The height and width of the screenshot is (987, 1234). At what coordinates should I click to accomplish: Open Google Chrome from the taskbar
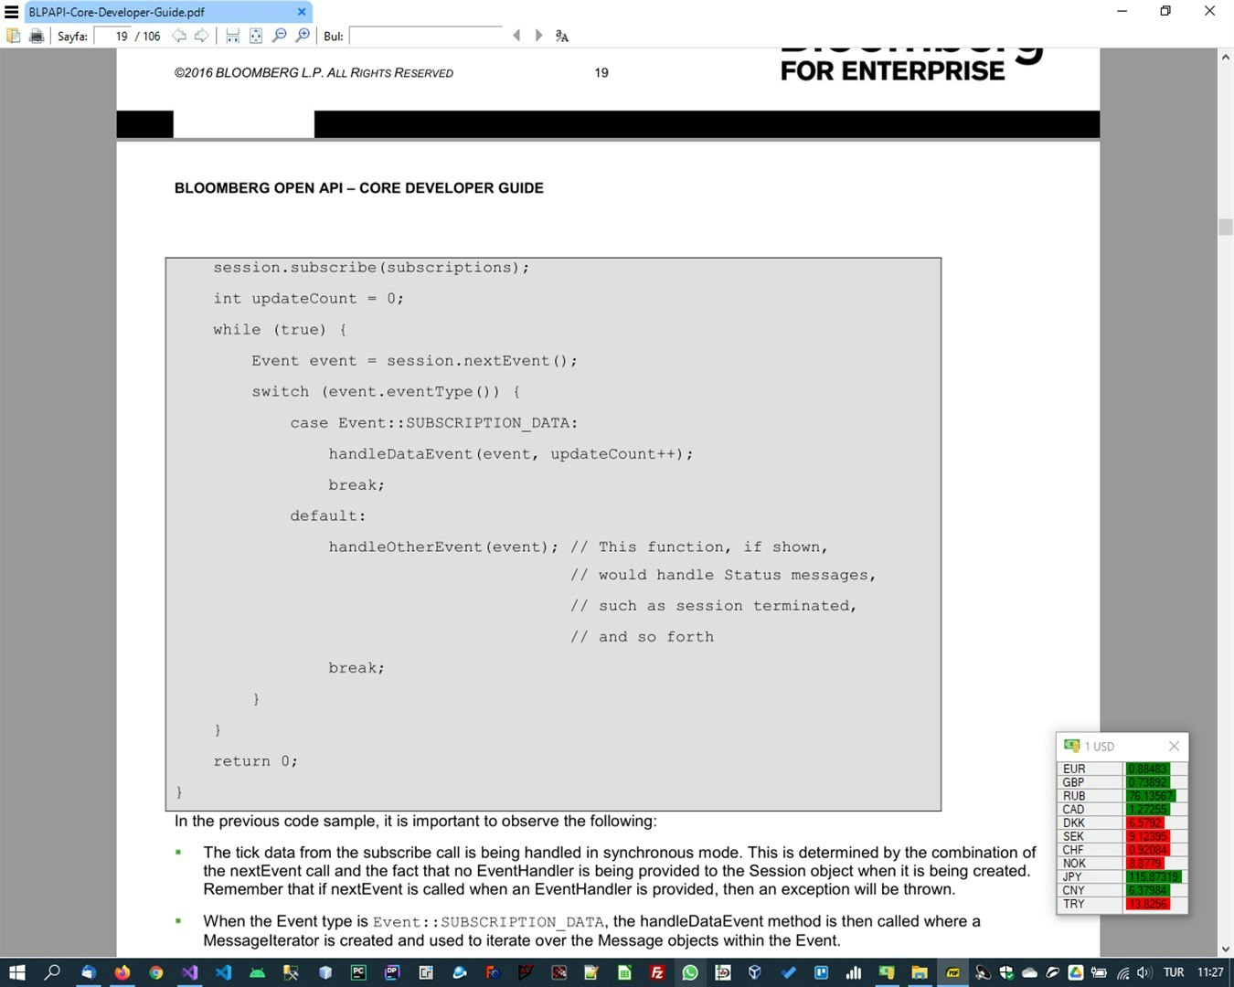tap(155, 972)
